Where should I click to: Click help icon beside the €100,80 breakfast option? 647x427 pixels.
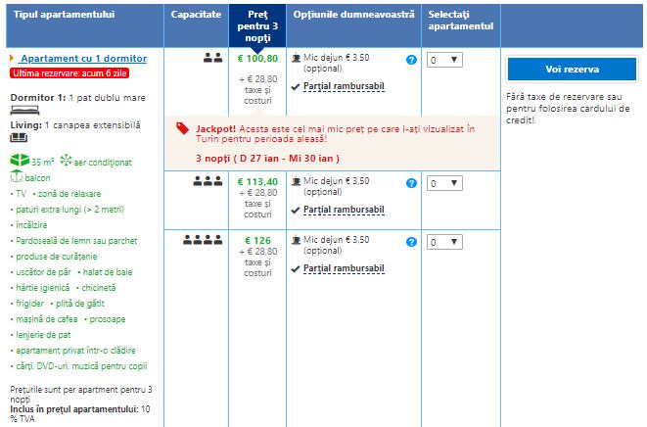point(412,60)
